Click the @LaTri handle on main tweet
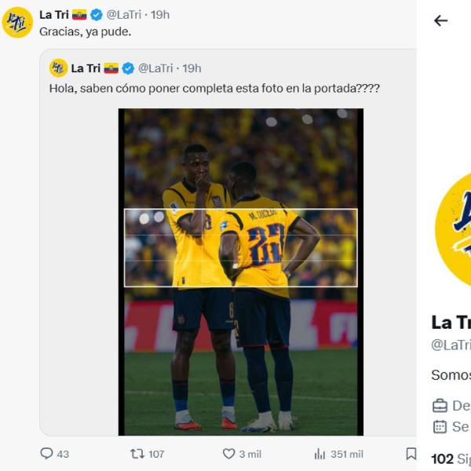471x471 pixels. pyautogui.click(x=123, y=15)
